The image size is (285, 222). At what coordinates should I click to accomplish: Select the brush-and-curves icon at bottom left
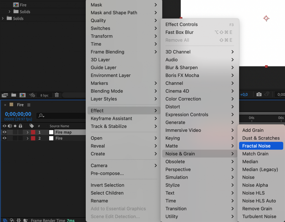(x=12, y=220)
